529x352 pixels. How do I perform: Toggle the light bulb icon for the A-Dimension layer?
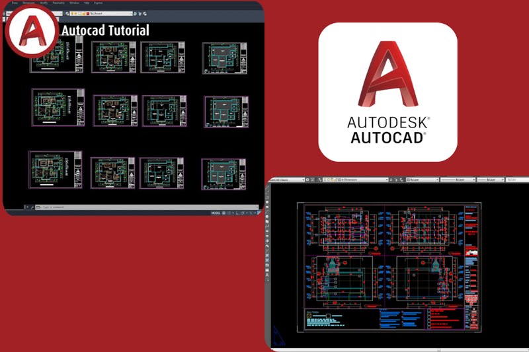pos(324,180)
